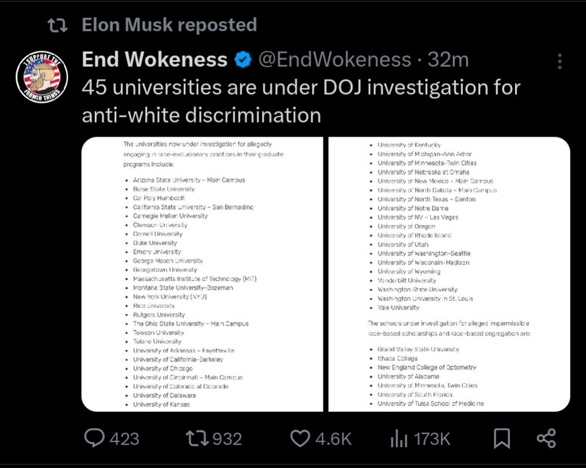Click the small repost icon above the post
Image resolution: width=586 pixels, height=468 pixels.
tap(57, 25)
